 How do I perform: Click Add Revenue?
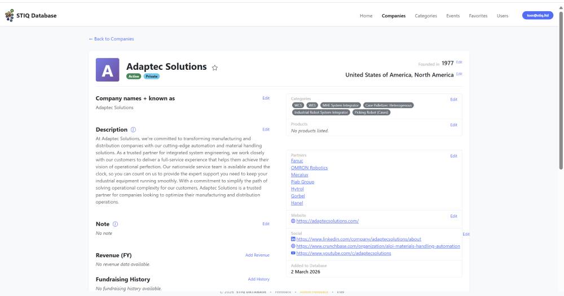[x=257, y=255]
